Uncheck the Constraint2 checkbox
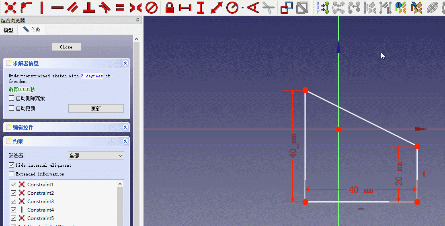445x226 pixels. (x=13, y=193)
